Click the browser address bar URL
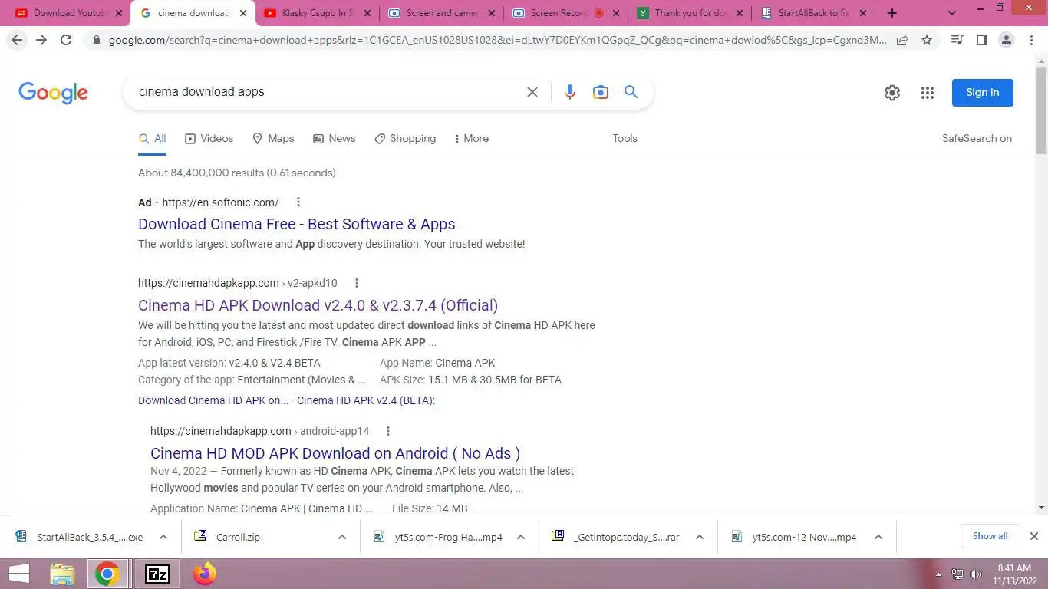Image resolution: width=1048 pixels, height=589 pixels. 497,40
